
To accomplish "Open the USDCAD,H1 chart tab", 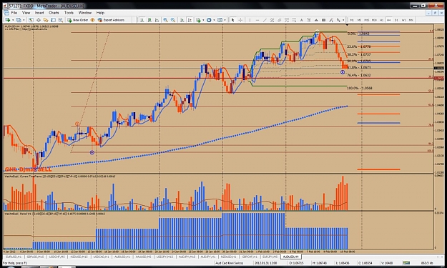I will (101, 257).
